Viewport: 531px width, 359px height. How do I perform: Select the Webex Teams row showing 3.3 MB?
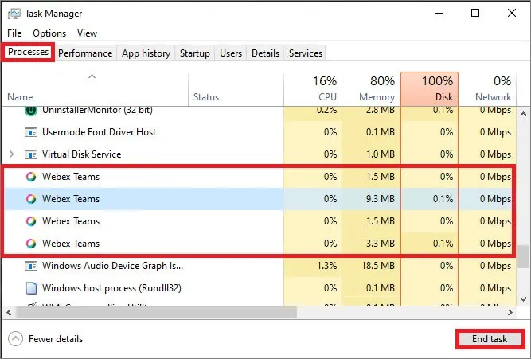pyautogui.click(x=260, y=244)
